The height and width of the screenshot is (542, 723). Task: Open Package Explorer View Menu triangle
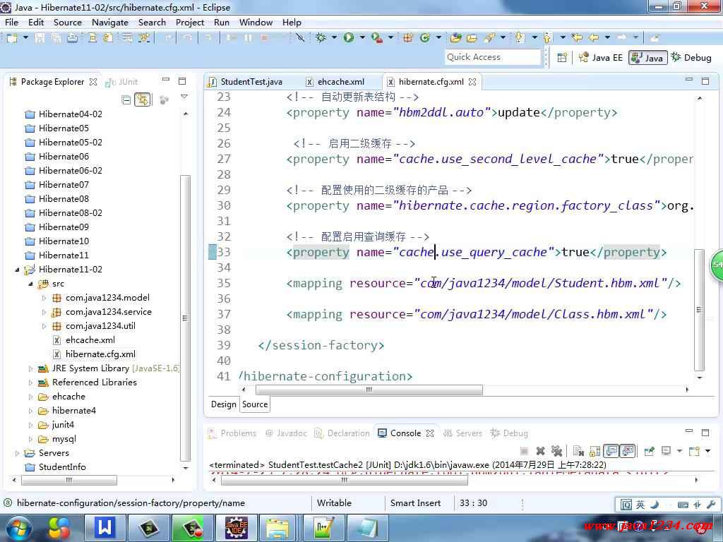pos(184,97)
